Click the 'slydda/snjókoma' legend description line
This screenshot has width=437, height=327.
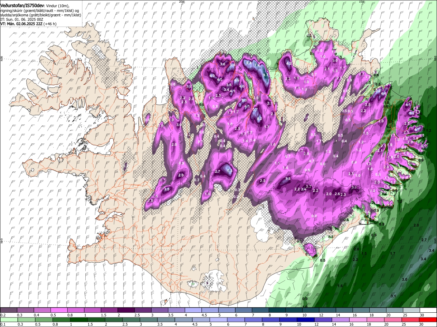point(41,15)
